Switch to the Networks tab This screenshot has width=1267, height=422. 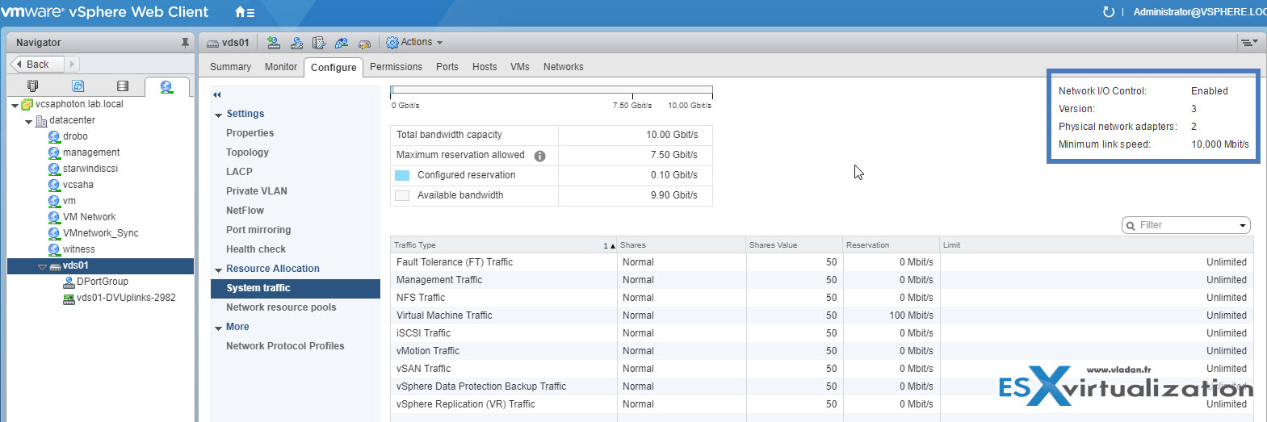564,67
